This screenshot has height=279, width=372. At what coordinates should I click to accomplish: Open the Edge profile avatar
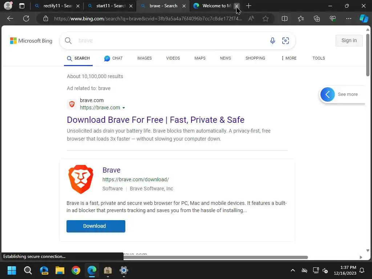point(8,6)
